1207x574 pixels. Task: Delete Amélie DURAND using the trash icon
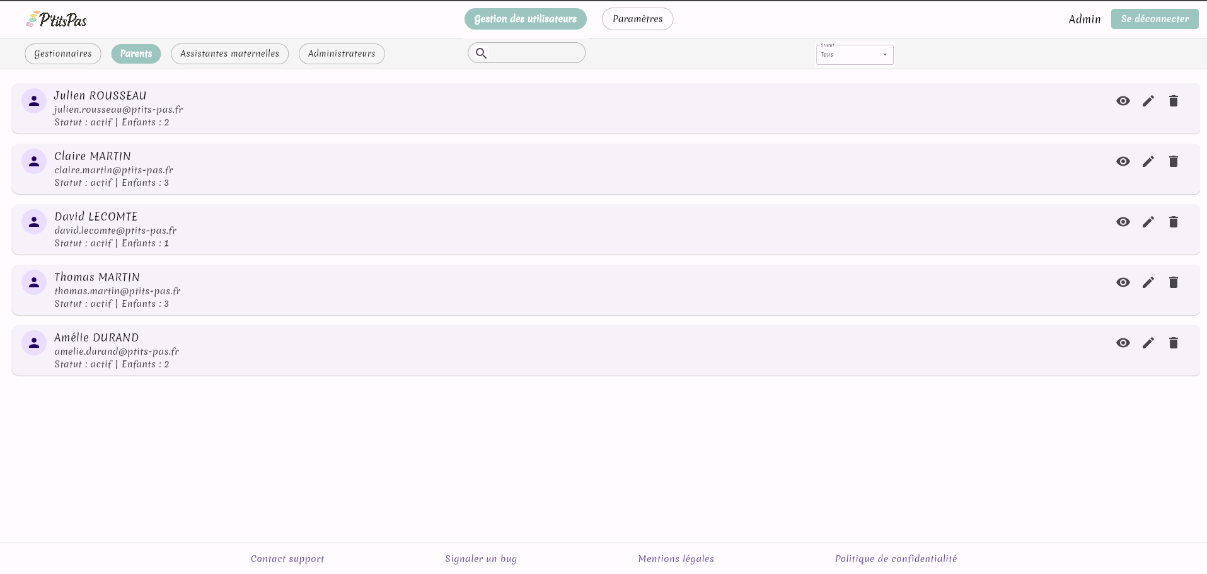(x=1173, y=343)
